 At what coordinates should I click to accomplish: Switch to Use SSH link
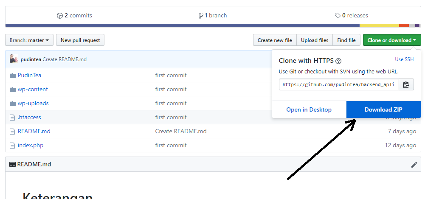tap(404, 59)
